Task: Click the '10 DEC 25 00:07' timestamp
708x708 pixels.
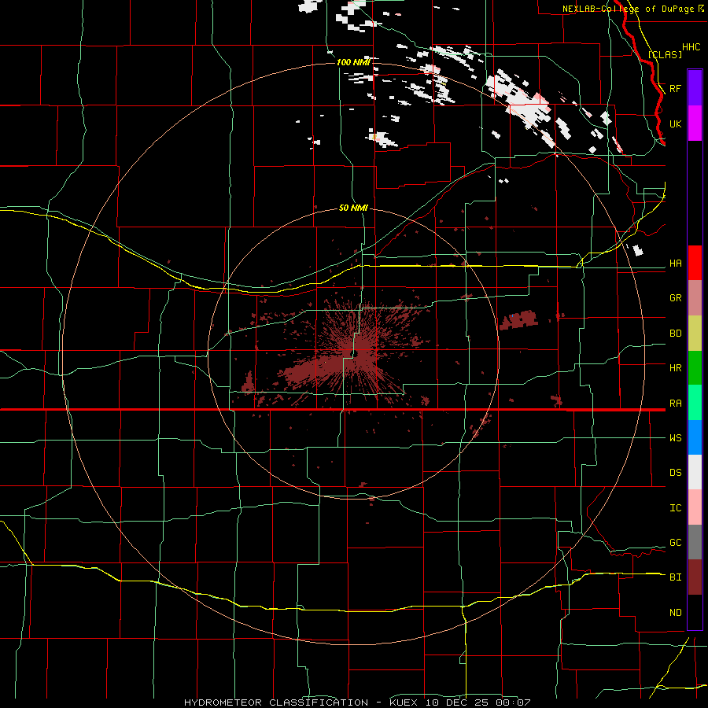Action: pos(477,702)
